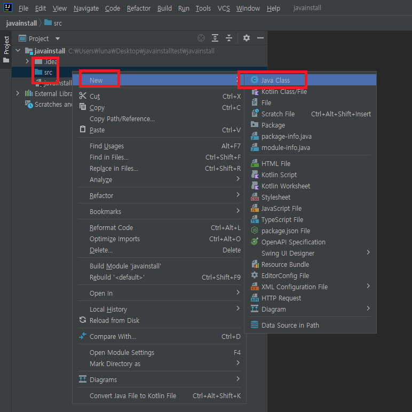
Task: Expand the Analyze submenu arrow
Action: point(238,179)
